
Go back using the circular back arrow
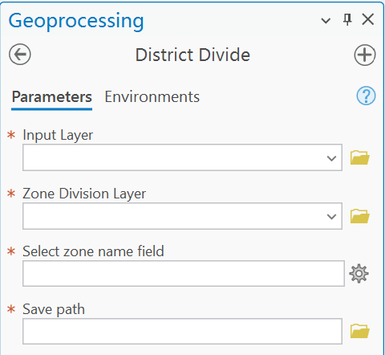coord(20,55)
